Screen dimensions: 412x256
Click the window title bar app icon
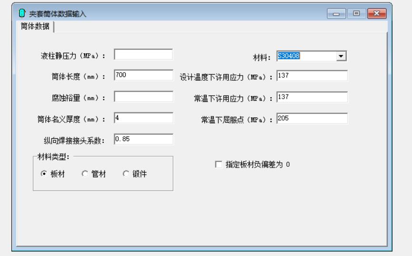[x=22, y=13]
